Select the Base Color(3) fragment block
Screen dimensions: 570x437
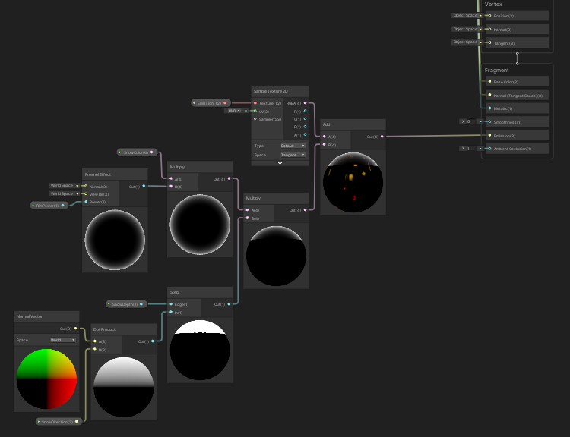(x=518, y=82)
